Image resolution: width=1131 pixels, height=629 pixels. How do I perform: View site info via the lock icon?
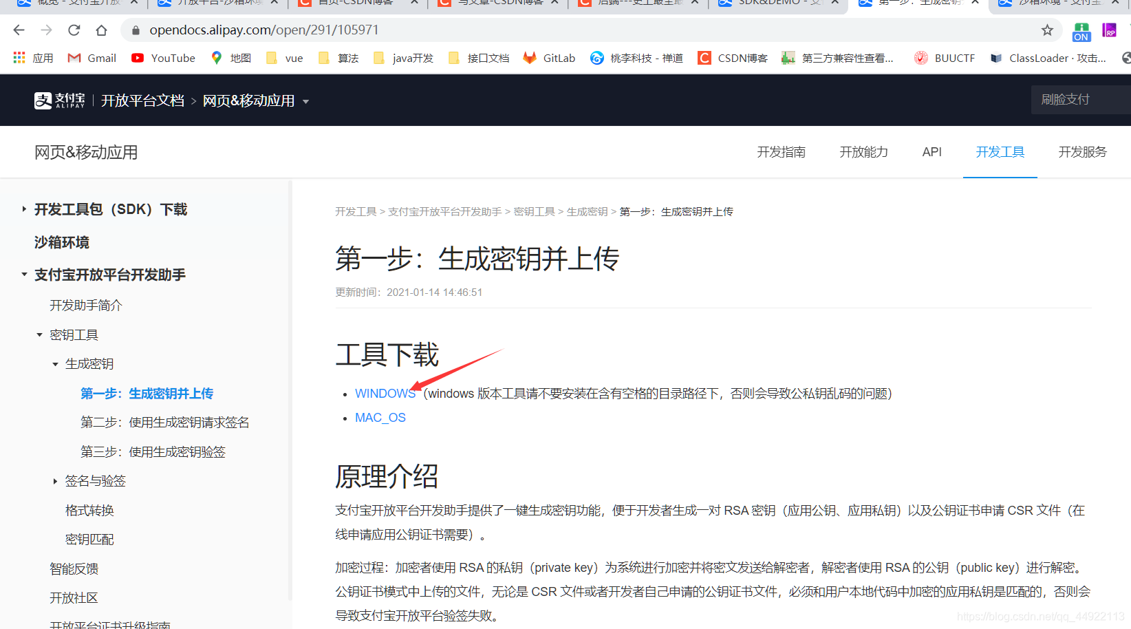point(136,30)
